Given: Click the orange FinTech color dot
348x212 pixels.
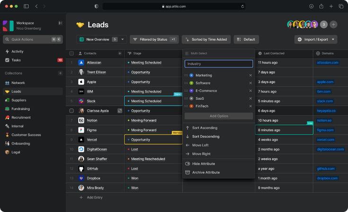Looking at the screenshot, I should coord(191,106).
